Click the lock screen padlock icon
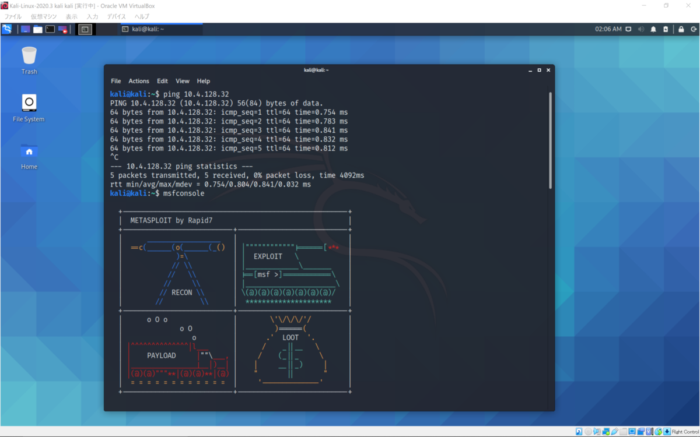This screenshot has width=700, height=437. coord(681,29)
